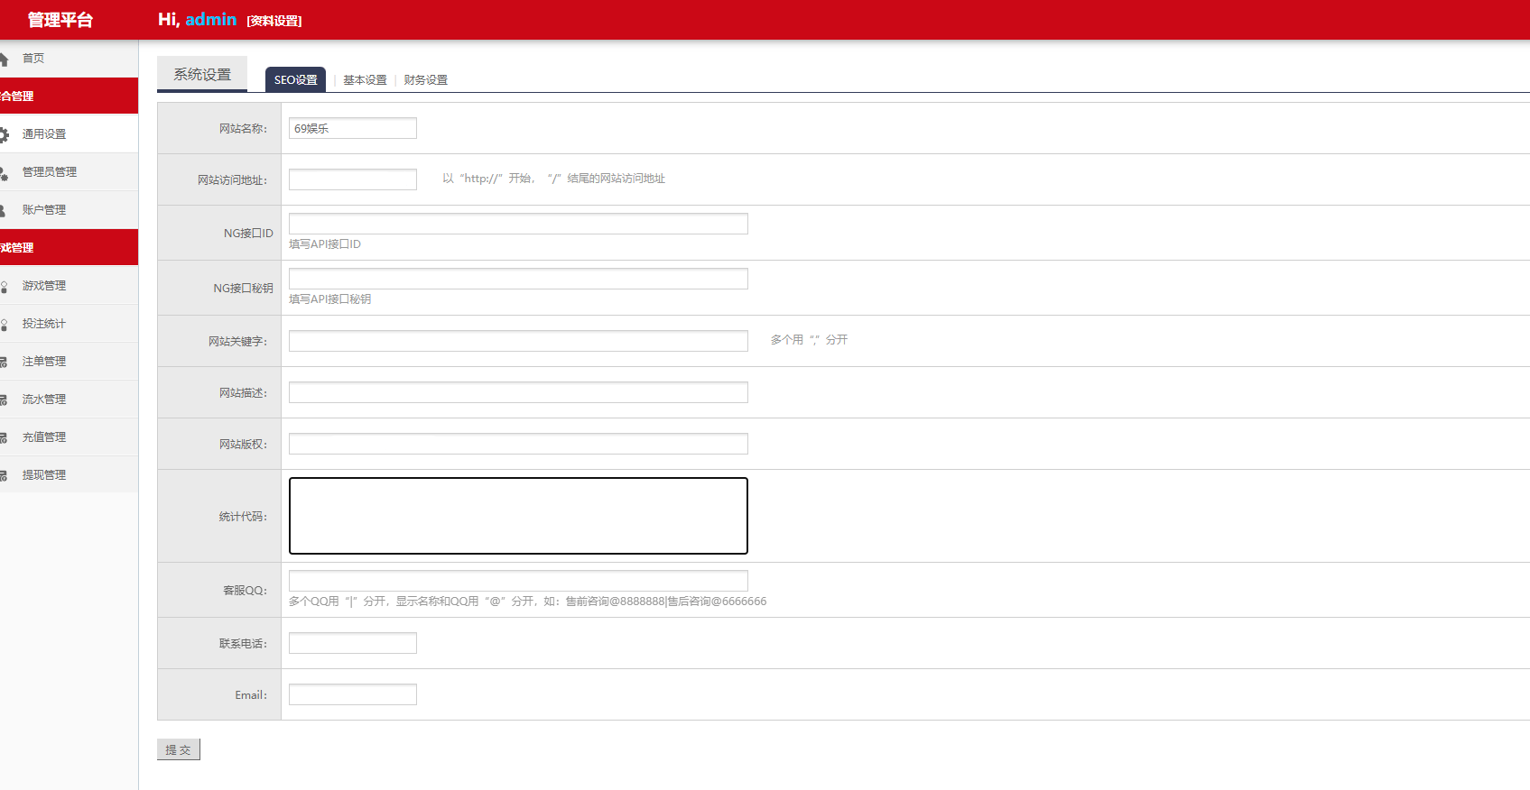Click the user icon for 账户管理

pos(4,210)
